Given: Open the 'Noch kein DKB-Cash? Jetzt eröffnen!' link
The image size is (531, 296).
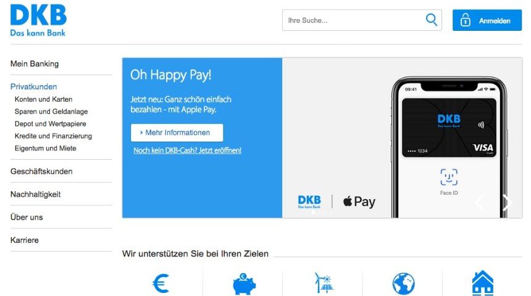Looking at the screenshot, I should point(187,150).
